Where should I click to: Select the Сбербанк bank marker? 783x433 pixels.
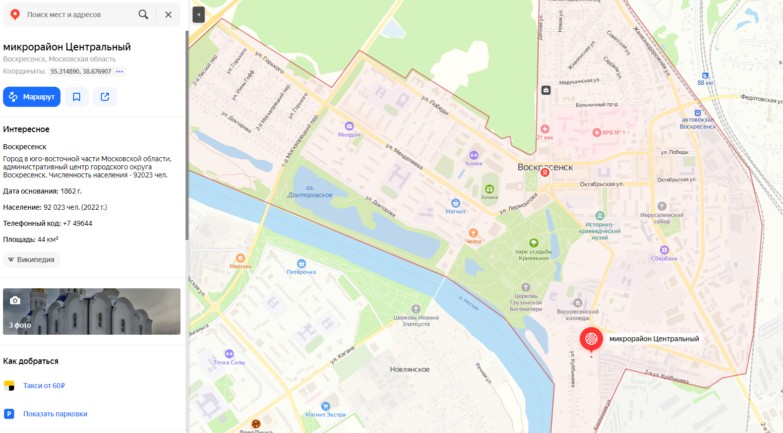(665, 250)
